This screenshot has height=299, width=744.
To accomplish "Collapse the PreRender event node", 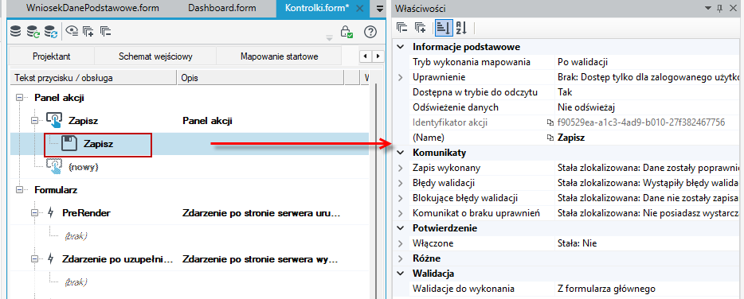I will (x=34, y=213).
